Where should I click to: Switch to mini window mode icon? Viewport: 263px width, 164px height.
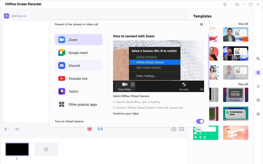click(237, 5)
